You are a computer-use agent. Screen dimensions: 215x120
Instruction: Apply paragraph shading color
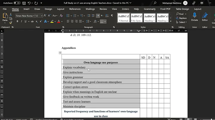[x=95, y=21]
